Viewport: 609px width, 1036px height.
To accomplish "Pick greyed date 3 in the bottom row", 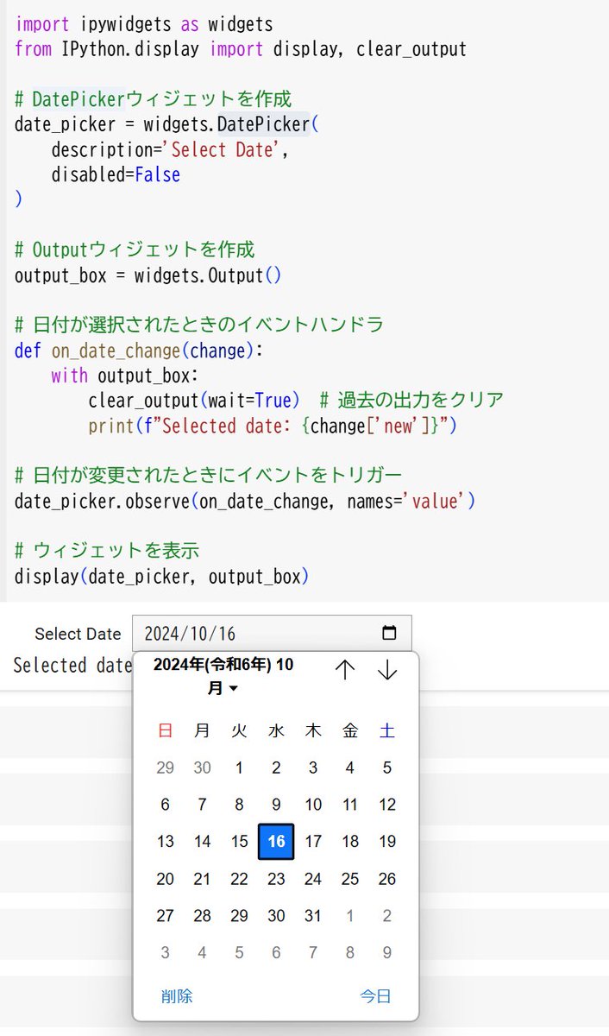I will tap(165, 953).
